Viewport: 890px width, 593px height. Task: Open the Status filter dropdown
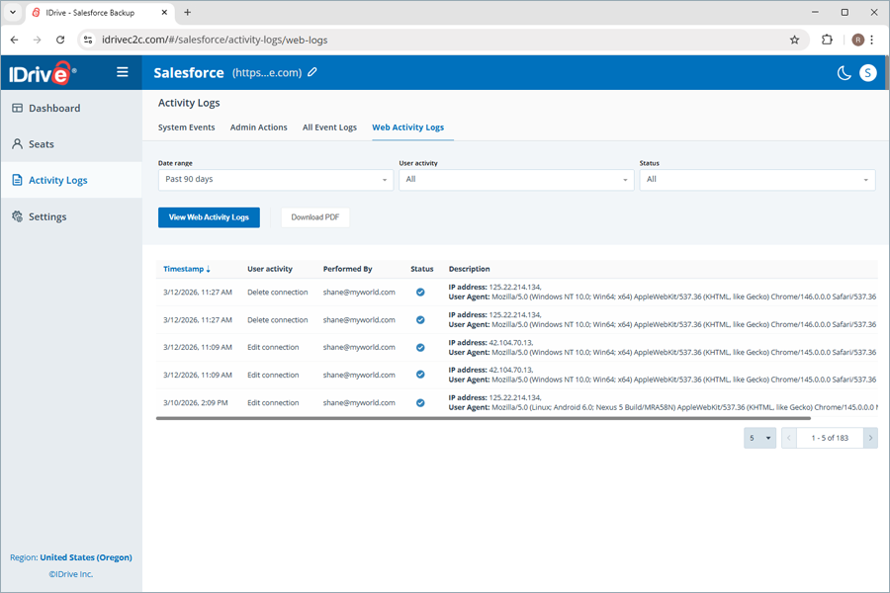(757, 180)
